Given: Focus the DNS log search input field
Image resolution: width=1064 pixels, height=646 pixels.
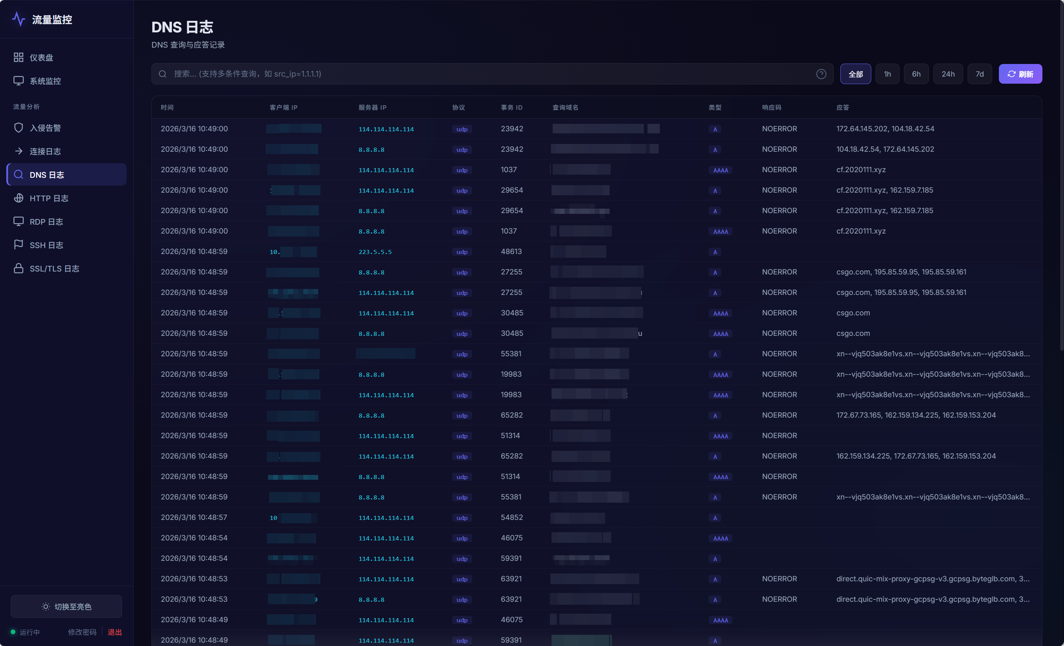Looking at the screenshot, I should pos(488,74).
